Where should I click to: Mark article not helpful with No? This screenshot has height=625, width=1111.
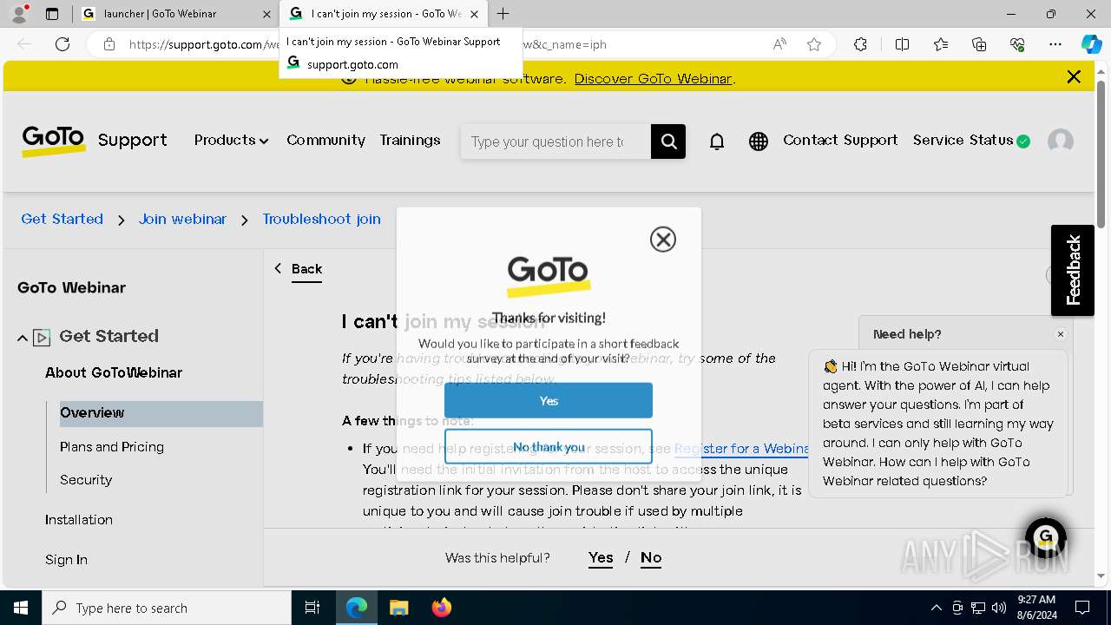(x=651, y=558)
